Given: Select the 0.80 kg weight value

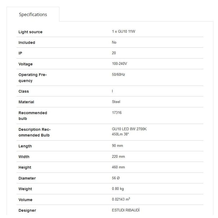Looking at the screenshot, I should pos(118,189).
